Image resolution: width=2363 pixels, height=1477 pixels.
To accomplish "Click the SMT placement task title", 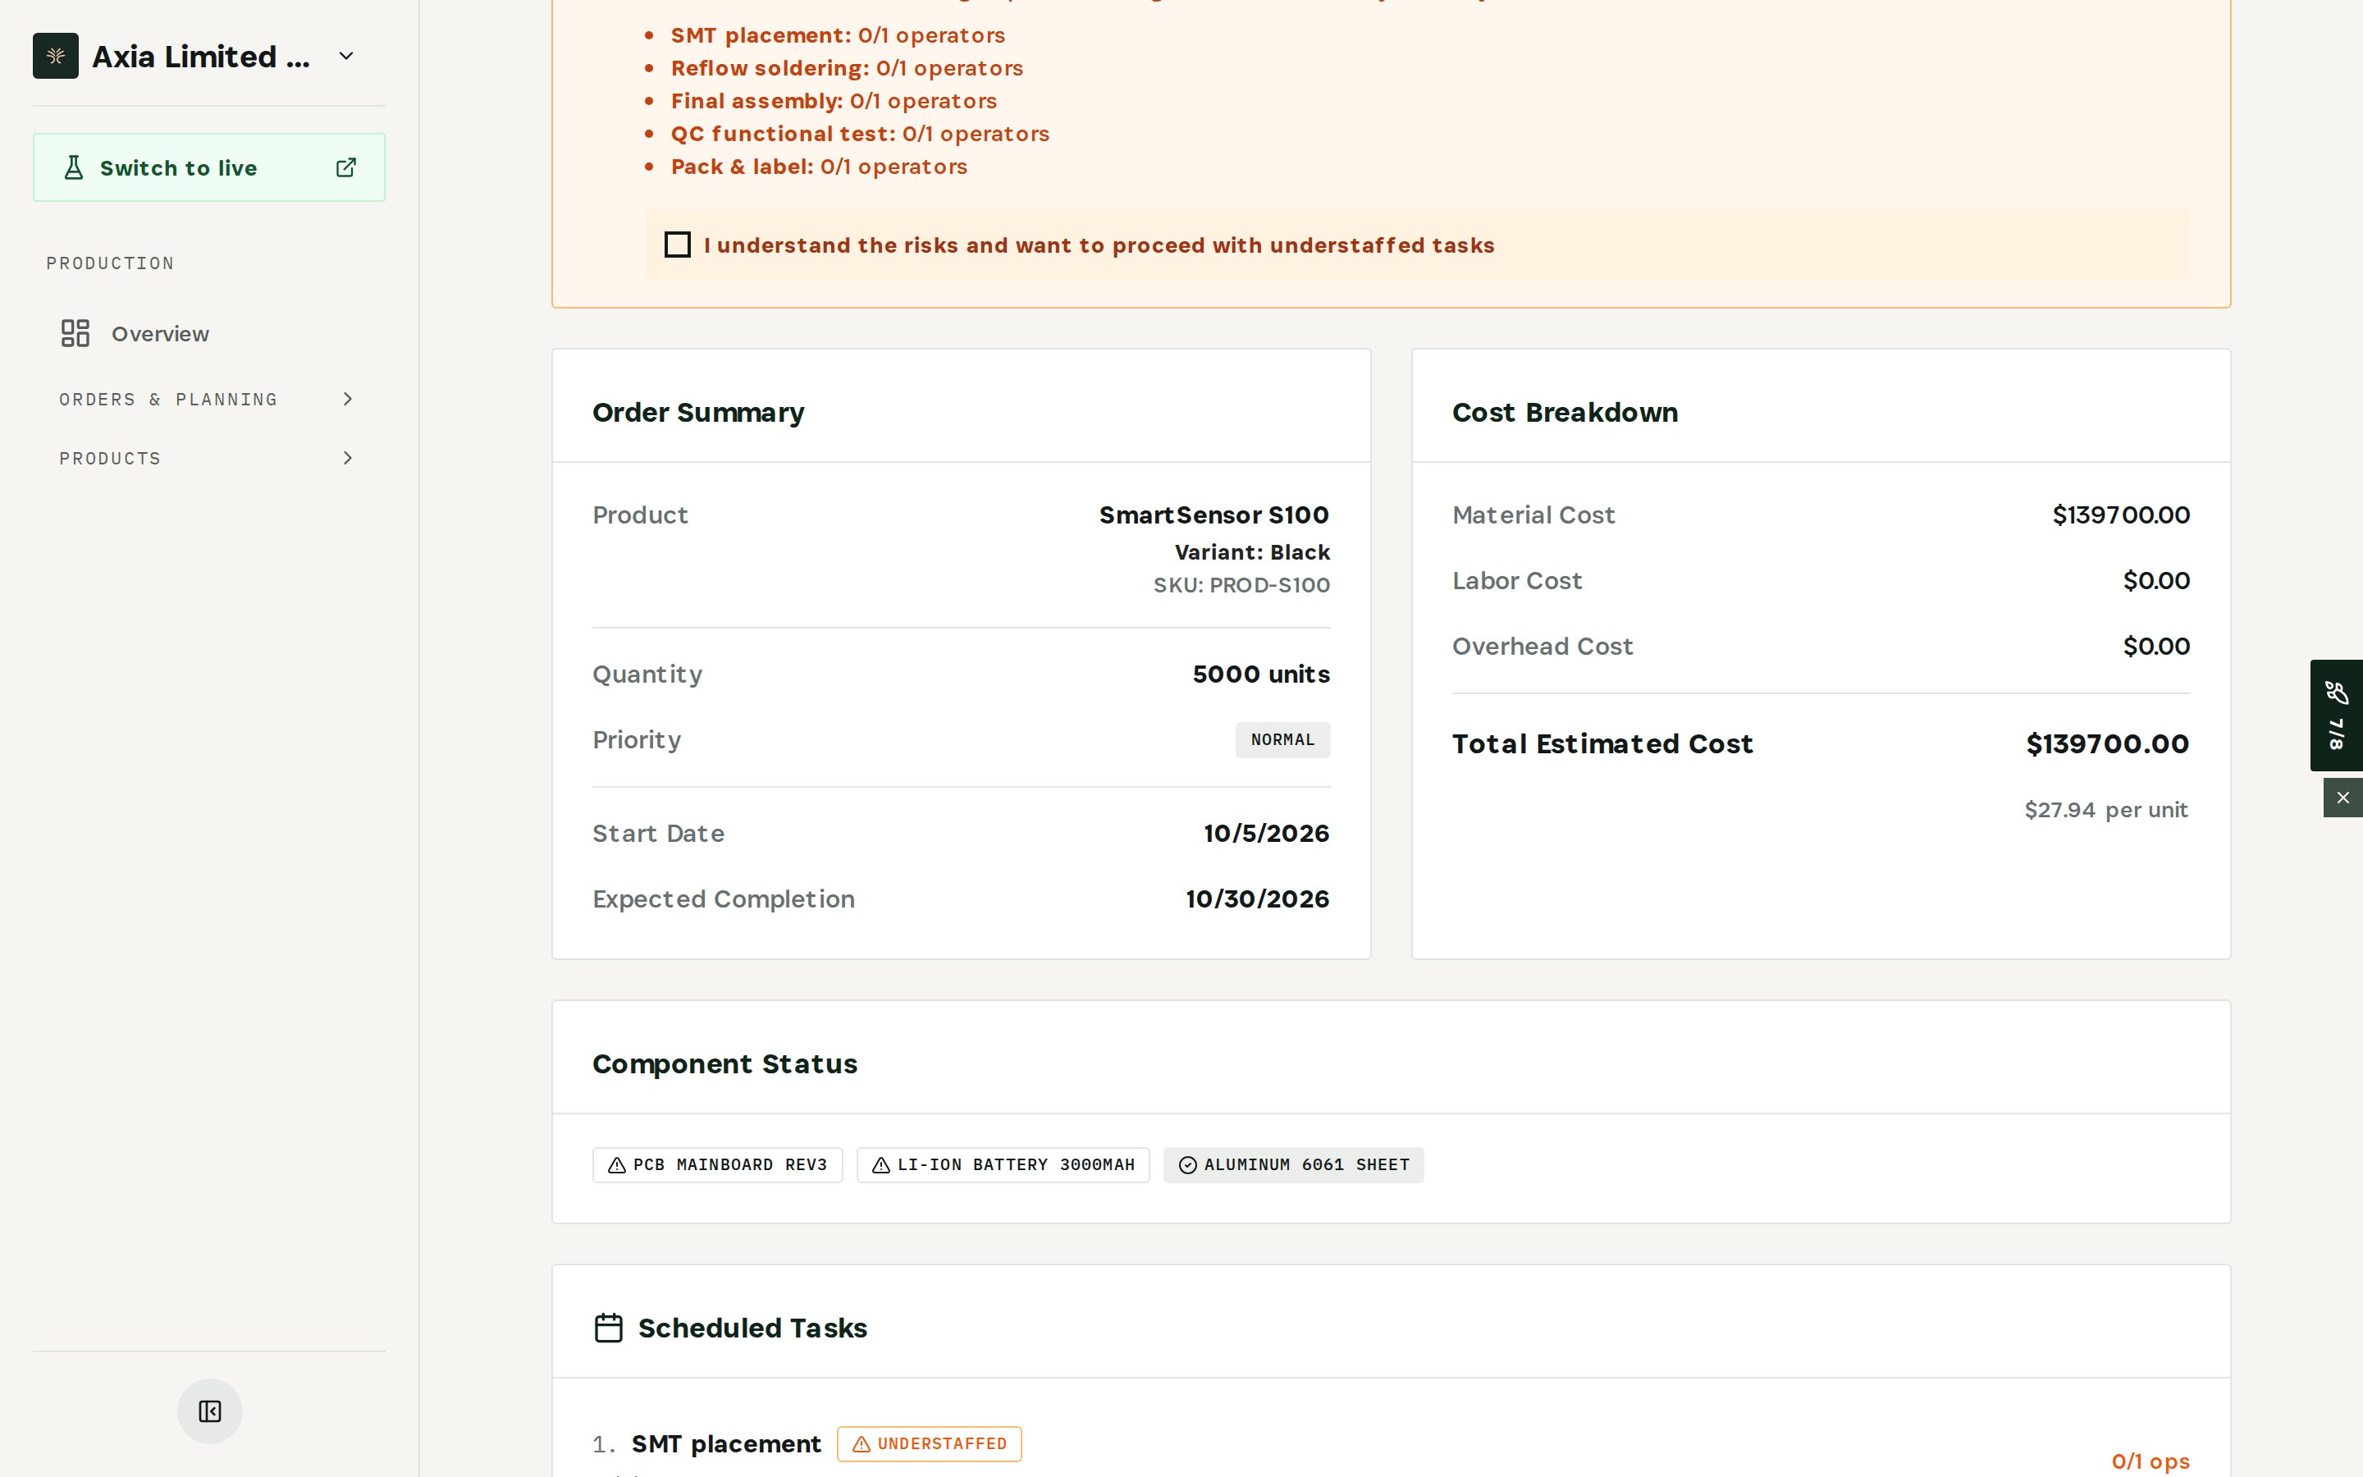I will (725, 1444).
